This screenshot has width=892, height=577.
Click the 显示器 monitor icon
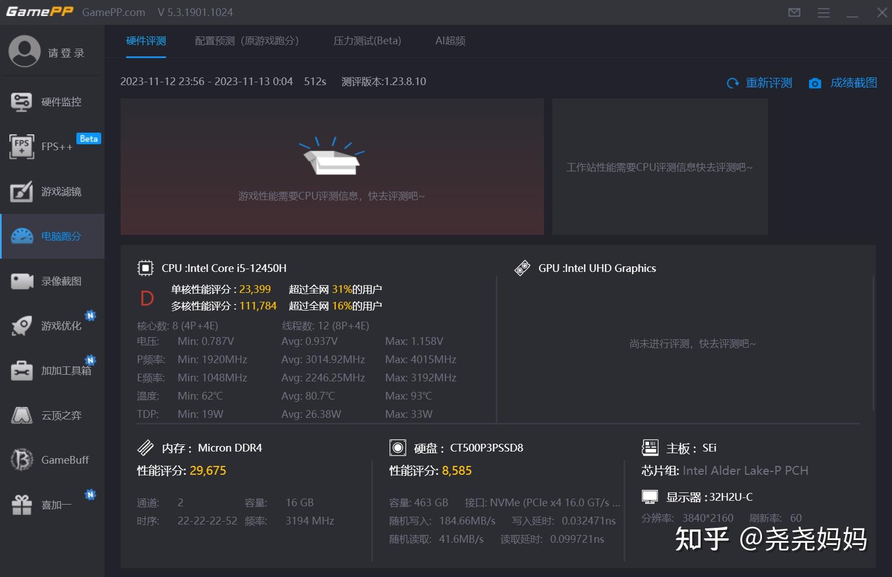tap(650, 497)
